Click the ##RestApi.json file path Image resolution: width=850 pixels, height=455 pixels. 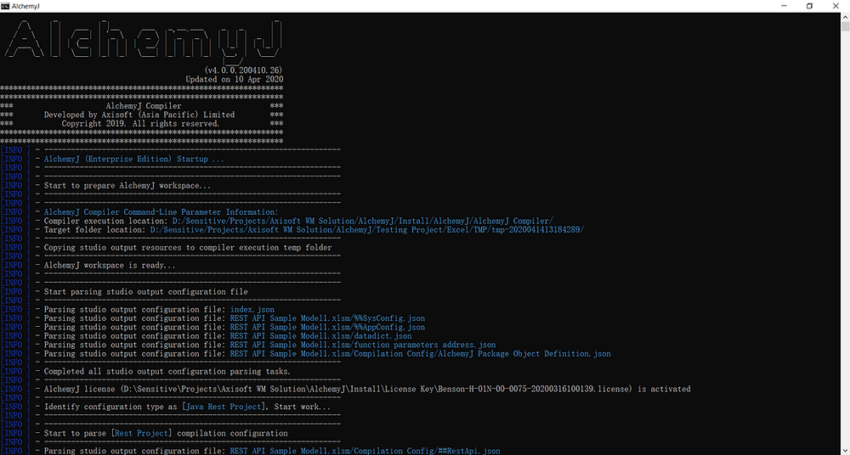[365, 452]
